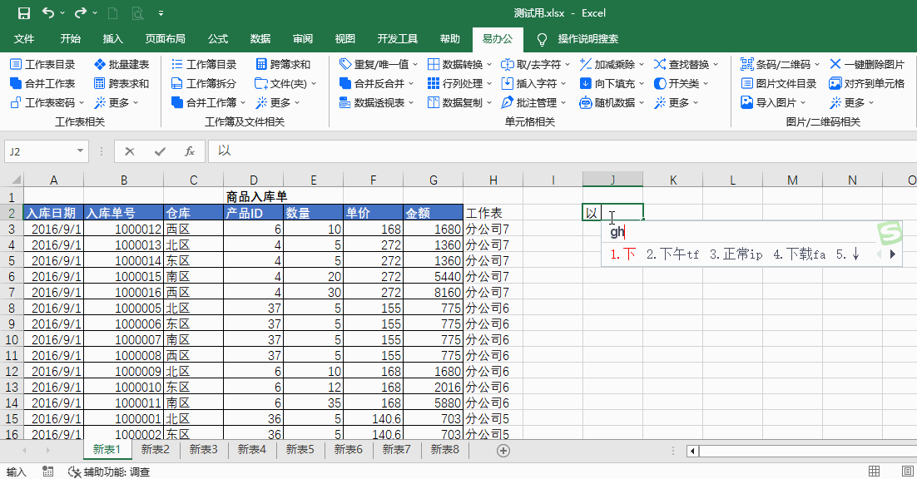Open the 文件 tab

coord(23,39)
